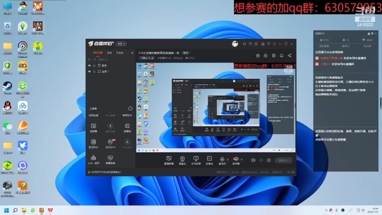
Task: Click first orange username in danmaku list
Action: coord(331,58)
